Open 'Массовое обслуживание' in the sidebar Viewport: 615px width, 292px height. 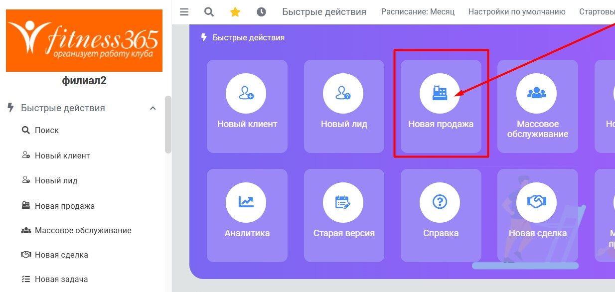pos(83,230)
